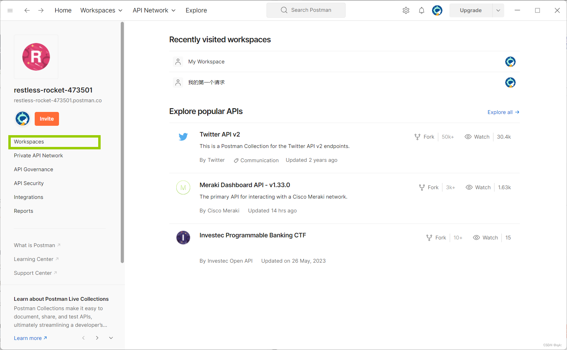Click Communication tag on Twitter API
The width and height of the screenshot is (567, 350).
pyautogui.click(x=256, y=160)
